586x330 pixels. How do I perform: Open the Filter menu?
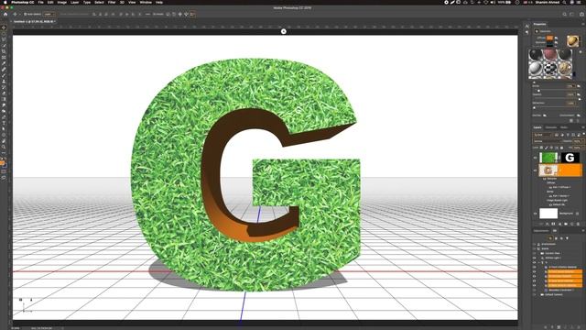112,2
